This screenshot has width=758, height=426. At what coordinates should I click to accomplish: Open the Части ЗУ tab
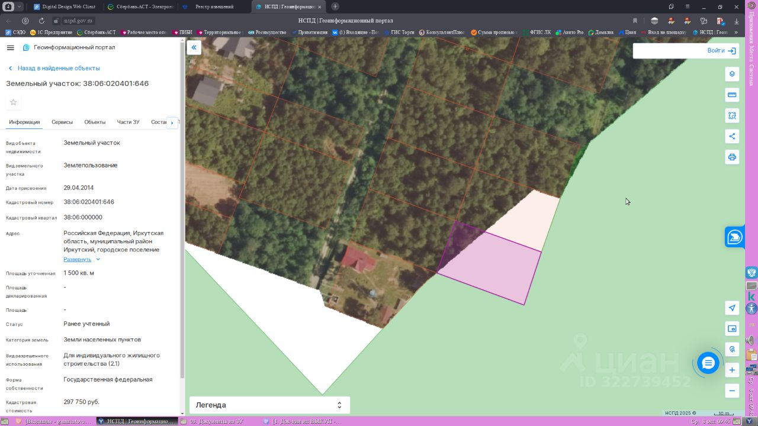(128, 122)
